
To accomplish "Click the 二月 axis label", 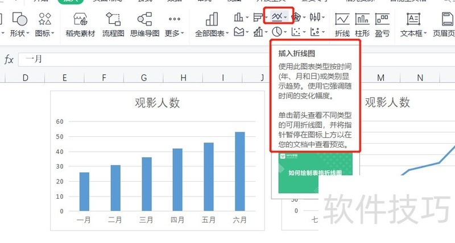I will [x=115, y=220].
